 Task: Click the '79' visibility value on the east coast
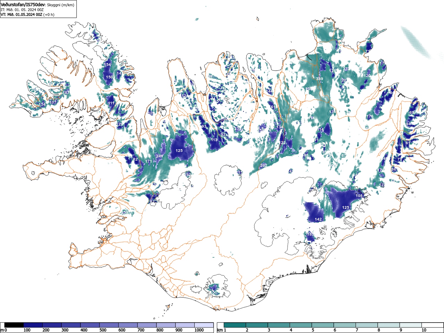click(x=400, y=160)
